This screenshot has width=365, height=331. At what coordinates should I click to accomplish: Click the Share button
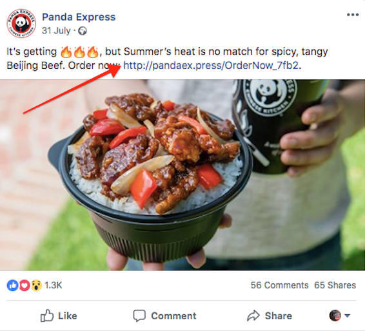click(x=270, y=316)
